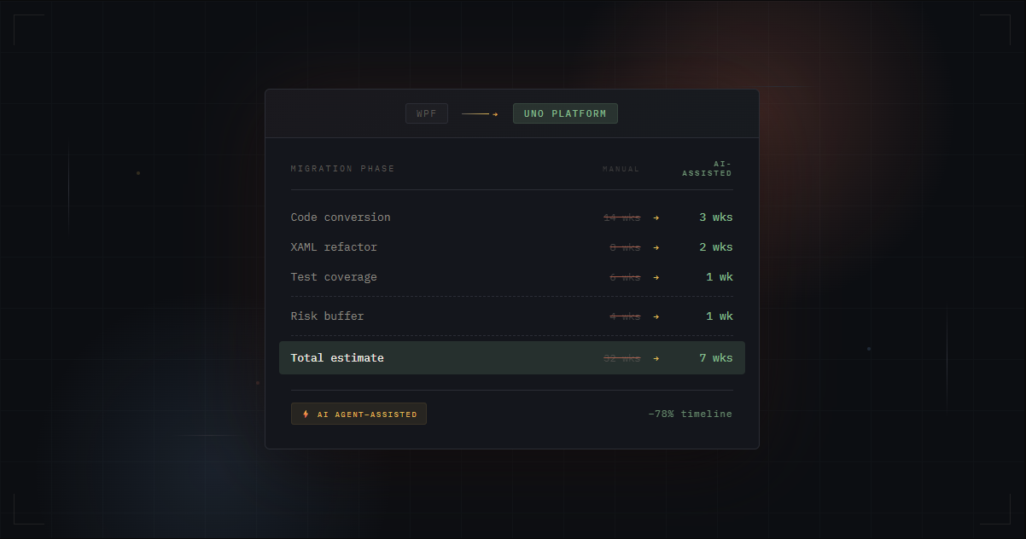
Task: Click the Total estimate row label
Action: tap(337, 358)
